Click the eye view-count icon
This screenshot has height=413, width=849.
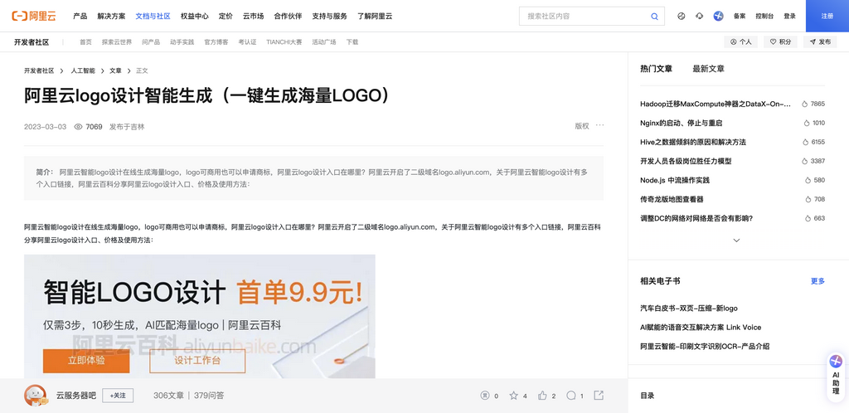pos(78,127)
